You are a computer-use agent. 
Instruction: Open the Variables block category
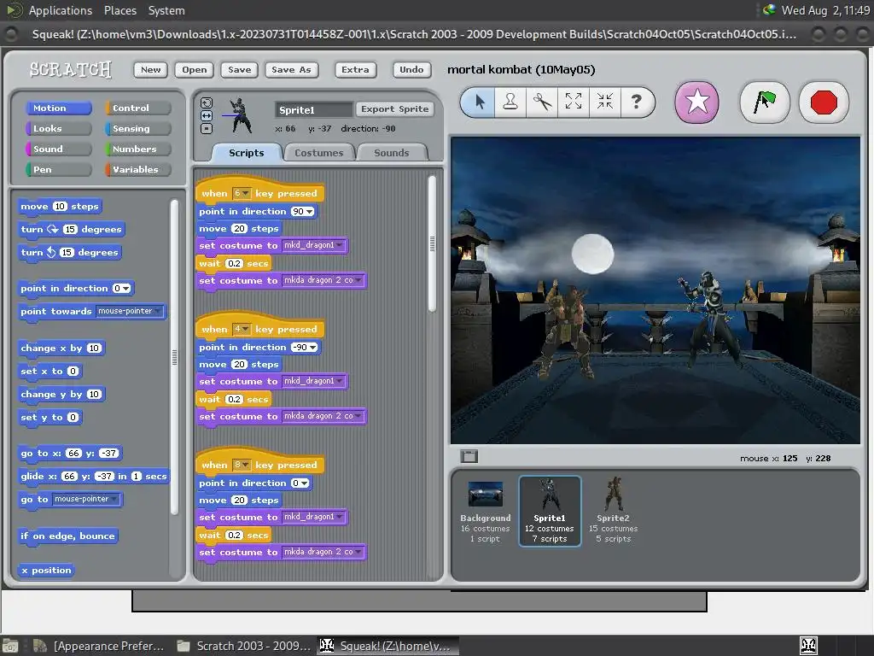coord(137,170)
